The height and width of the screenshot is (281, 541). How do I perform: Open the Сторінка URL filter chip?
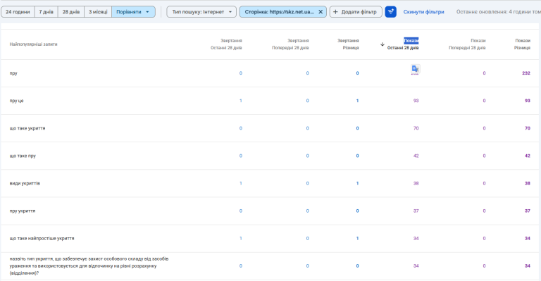pyautogui.click(x=279, y=12)
